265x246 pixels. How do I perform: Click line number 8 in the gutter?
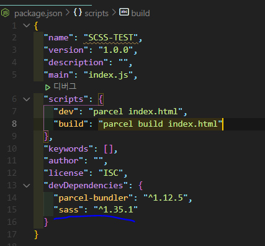click(14, 124)
